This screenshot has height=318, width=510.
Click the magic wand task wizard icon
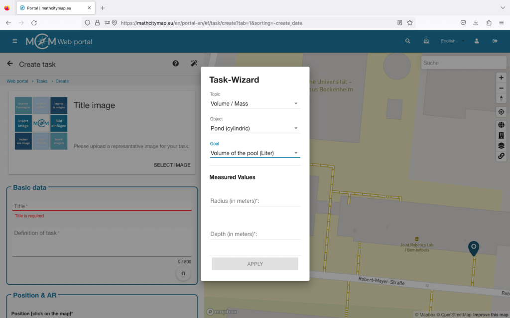tap(194, 64)
